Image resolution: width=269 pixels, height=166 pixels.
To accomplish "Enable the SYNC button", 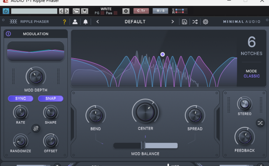I will pyautogui.click(x=21, y=99).
